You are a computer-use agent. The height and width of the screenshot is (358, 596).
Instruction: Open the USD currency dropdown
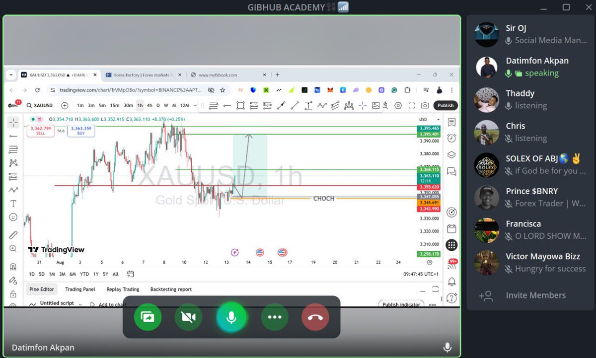tap(430, 119)
